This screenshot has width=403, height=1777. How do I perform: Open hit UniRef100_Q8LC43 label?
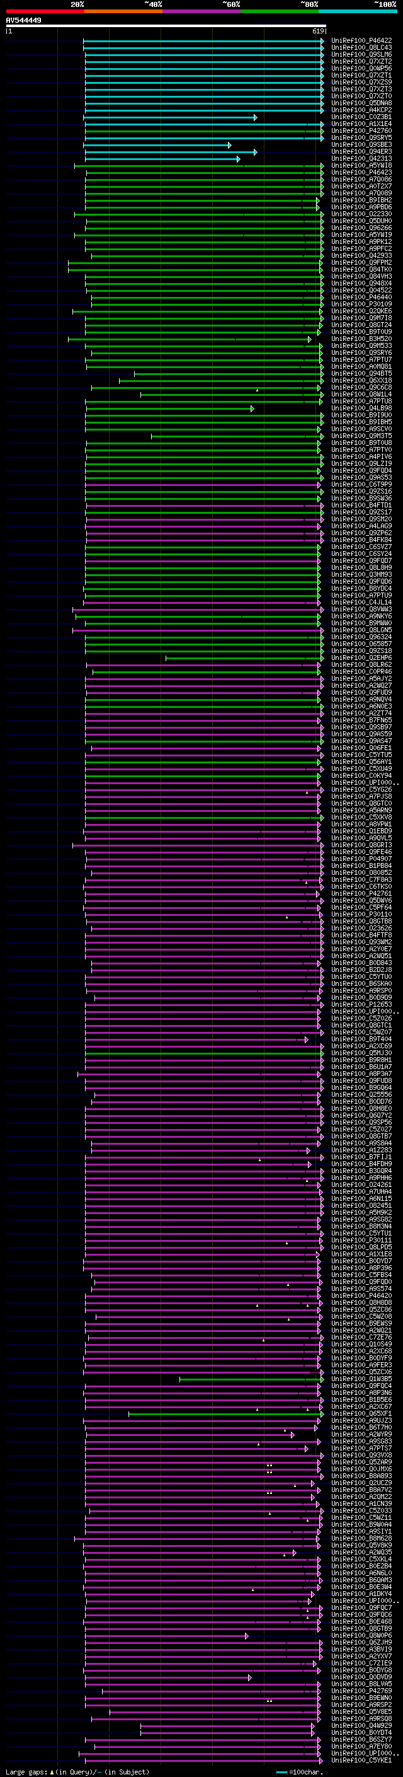[x=361, y=48]
